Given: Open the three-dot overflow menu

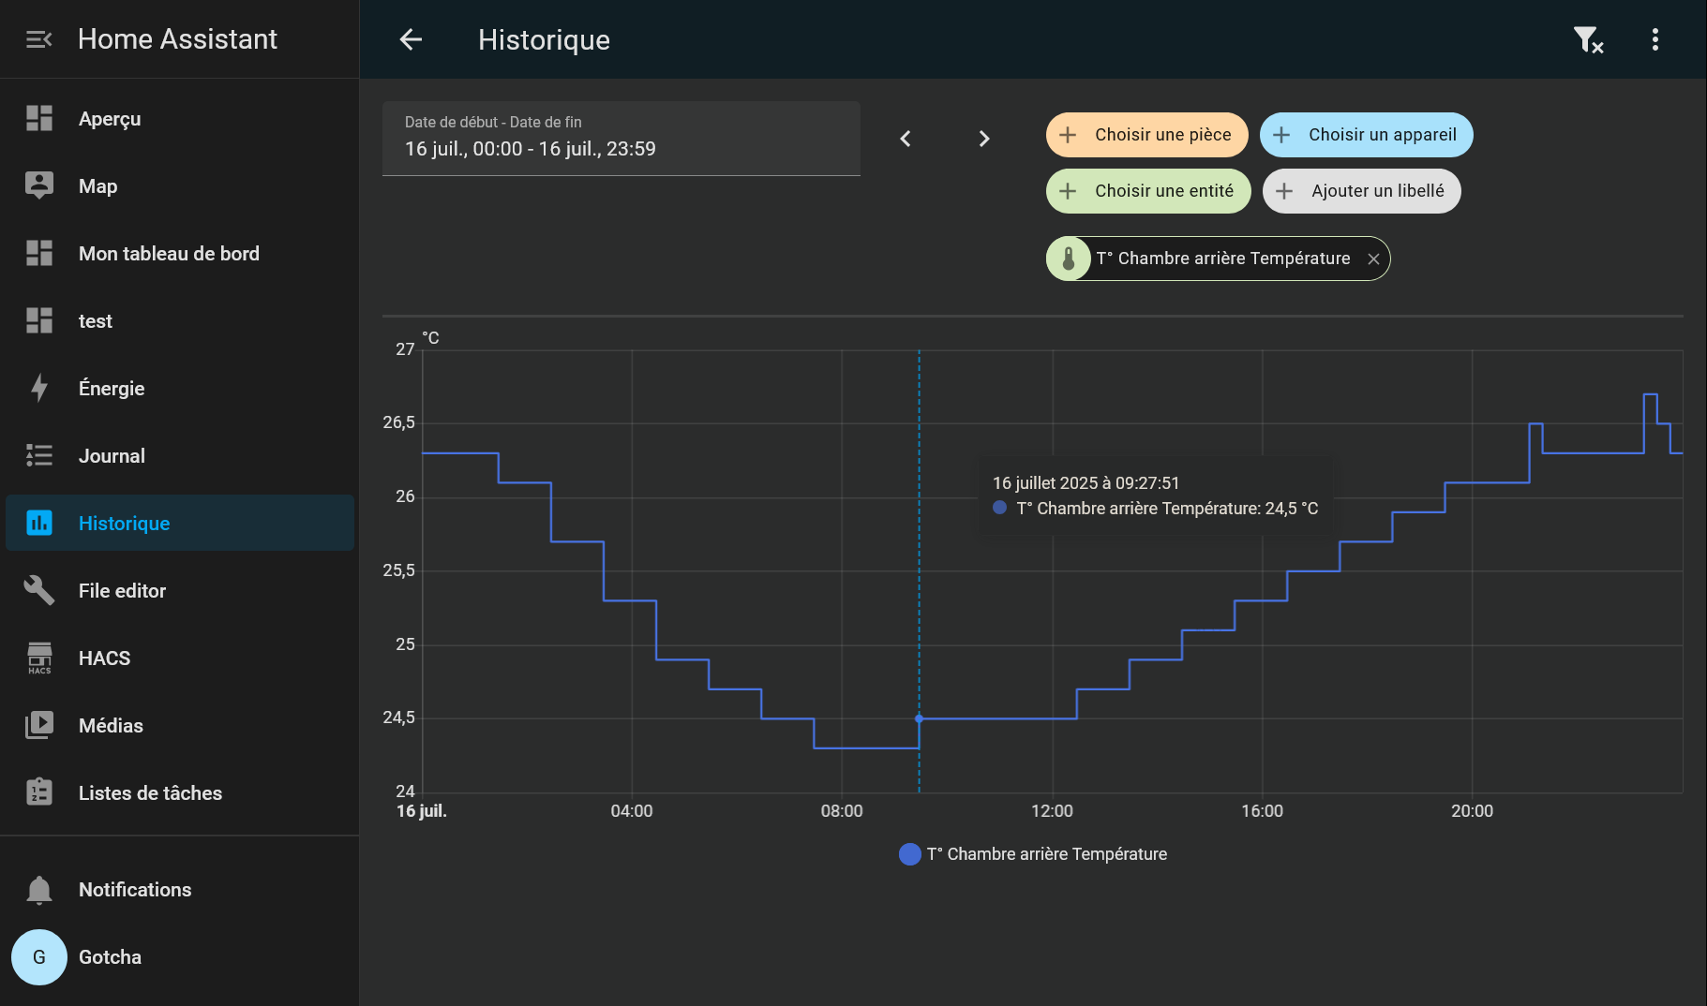Looking at the screenshot, I should tap(1655, 39).
